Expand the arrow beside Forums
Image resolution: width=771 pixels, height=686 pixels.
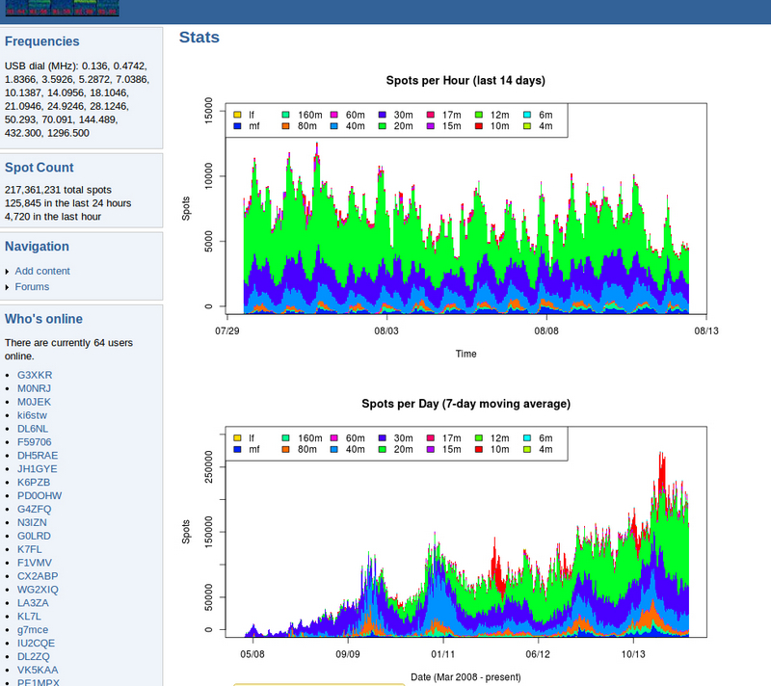tap(8, 287)
